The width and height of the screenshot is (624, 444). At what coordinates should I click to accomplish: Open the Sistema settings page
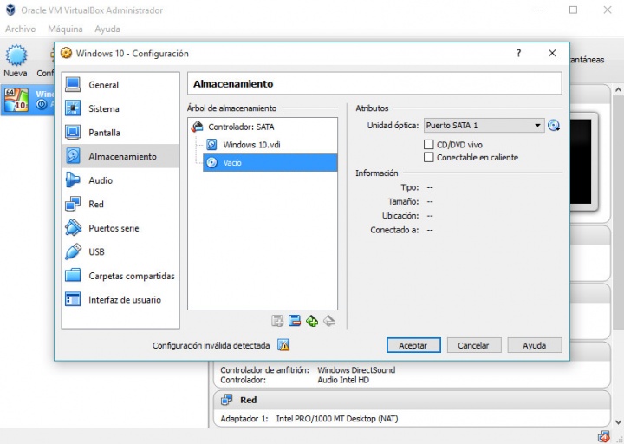120,108
